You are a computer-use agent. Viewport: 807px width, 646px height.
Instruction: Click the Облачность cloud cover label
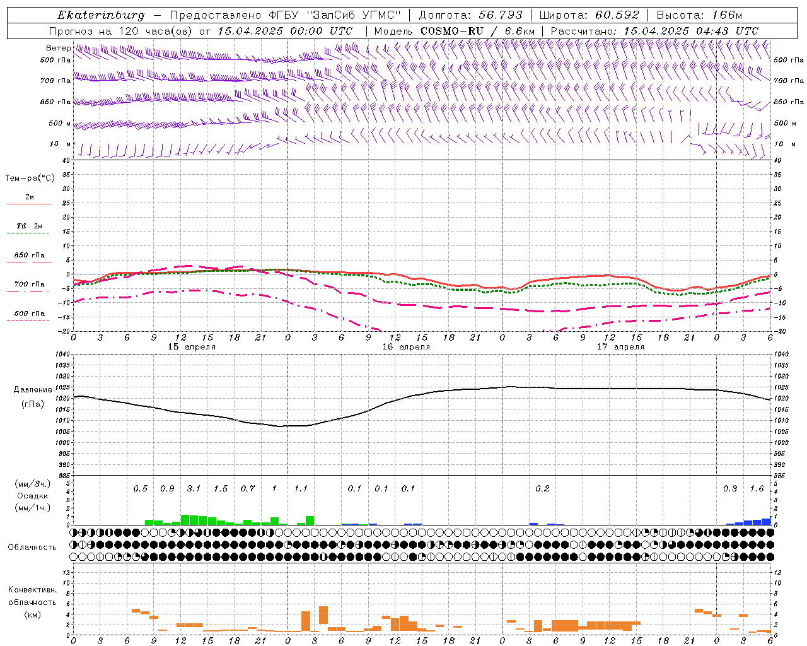32,548
